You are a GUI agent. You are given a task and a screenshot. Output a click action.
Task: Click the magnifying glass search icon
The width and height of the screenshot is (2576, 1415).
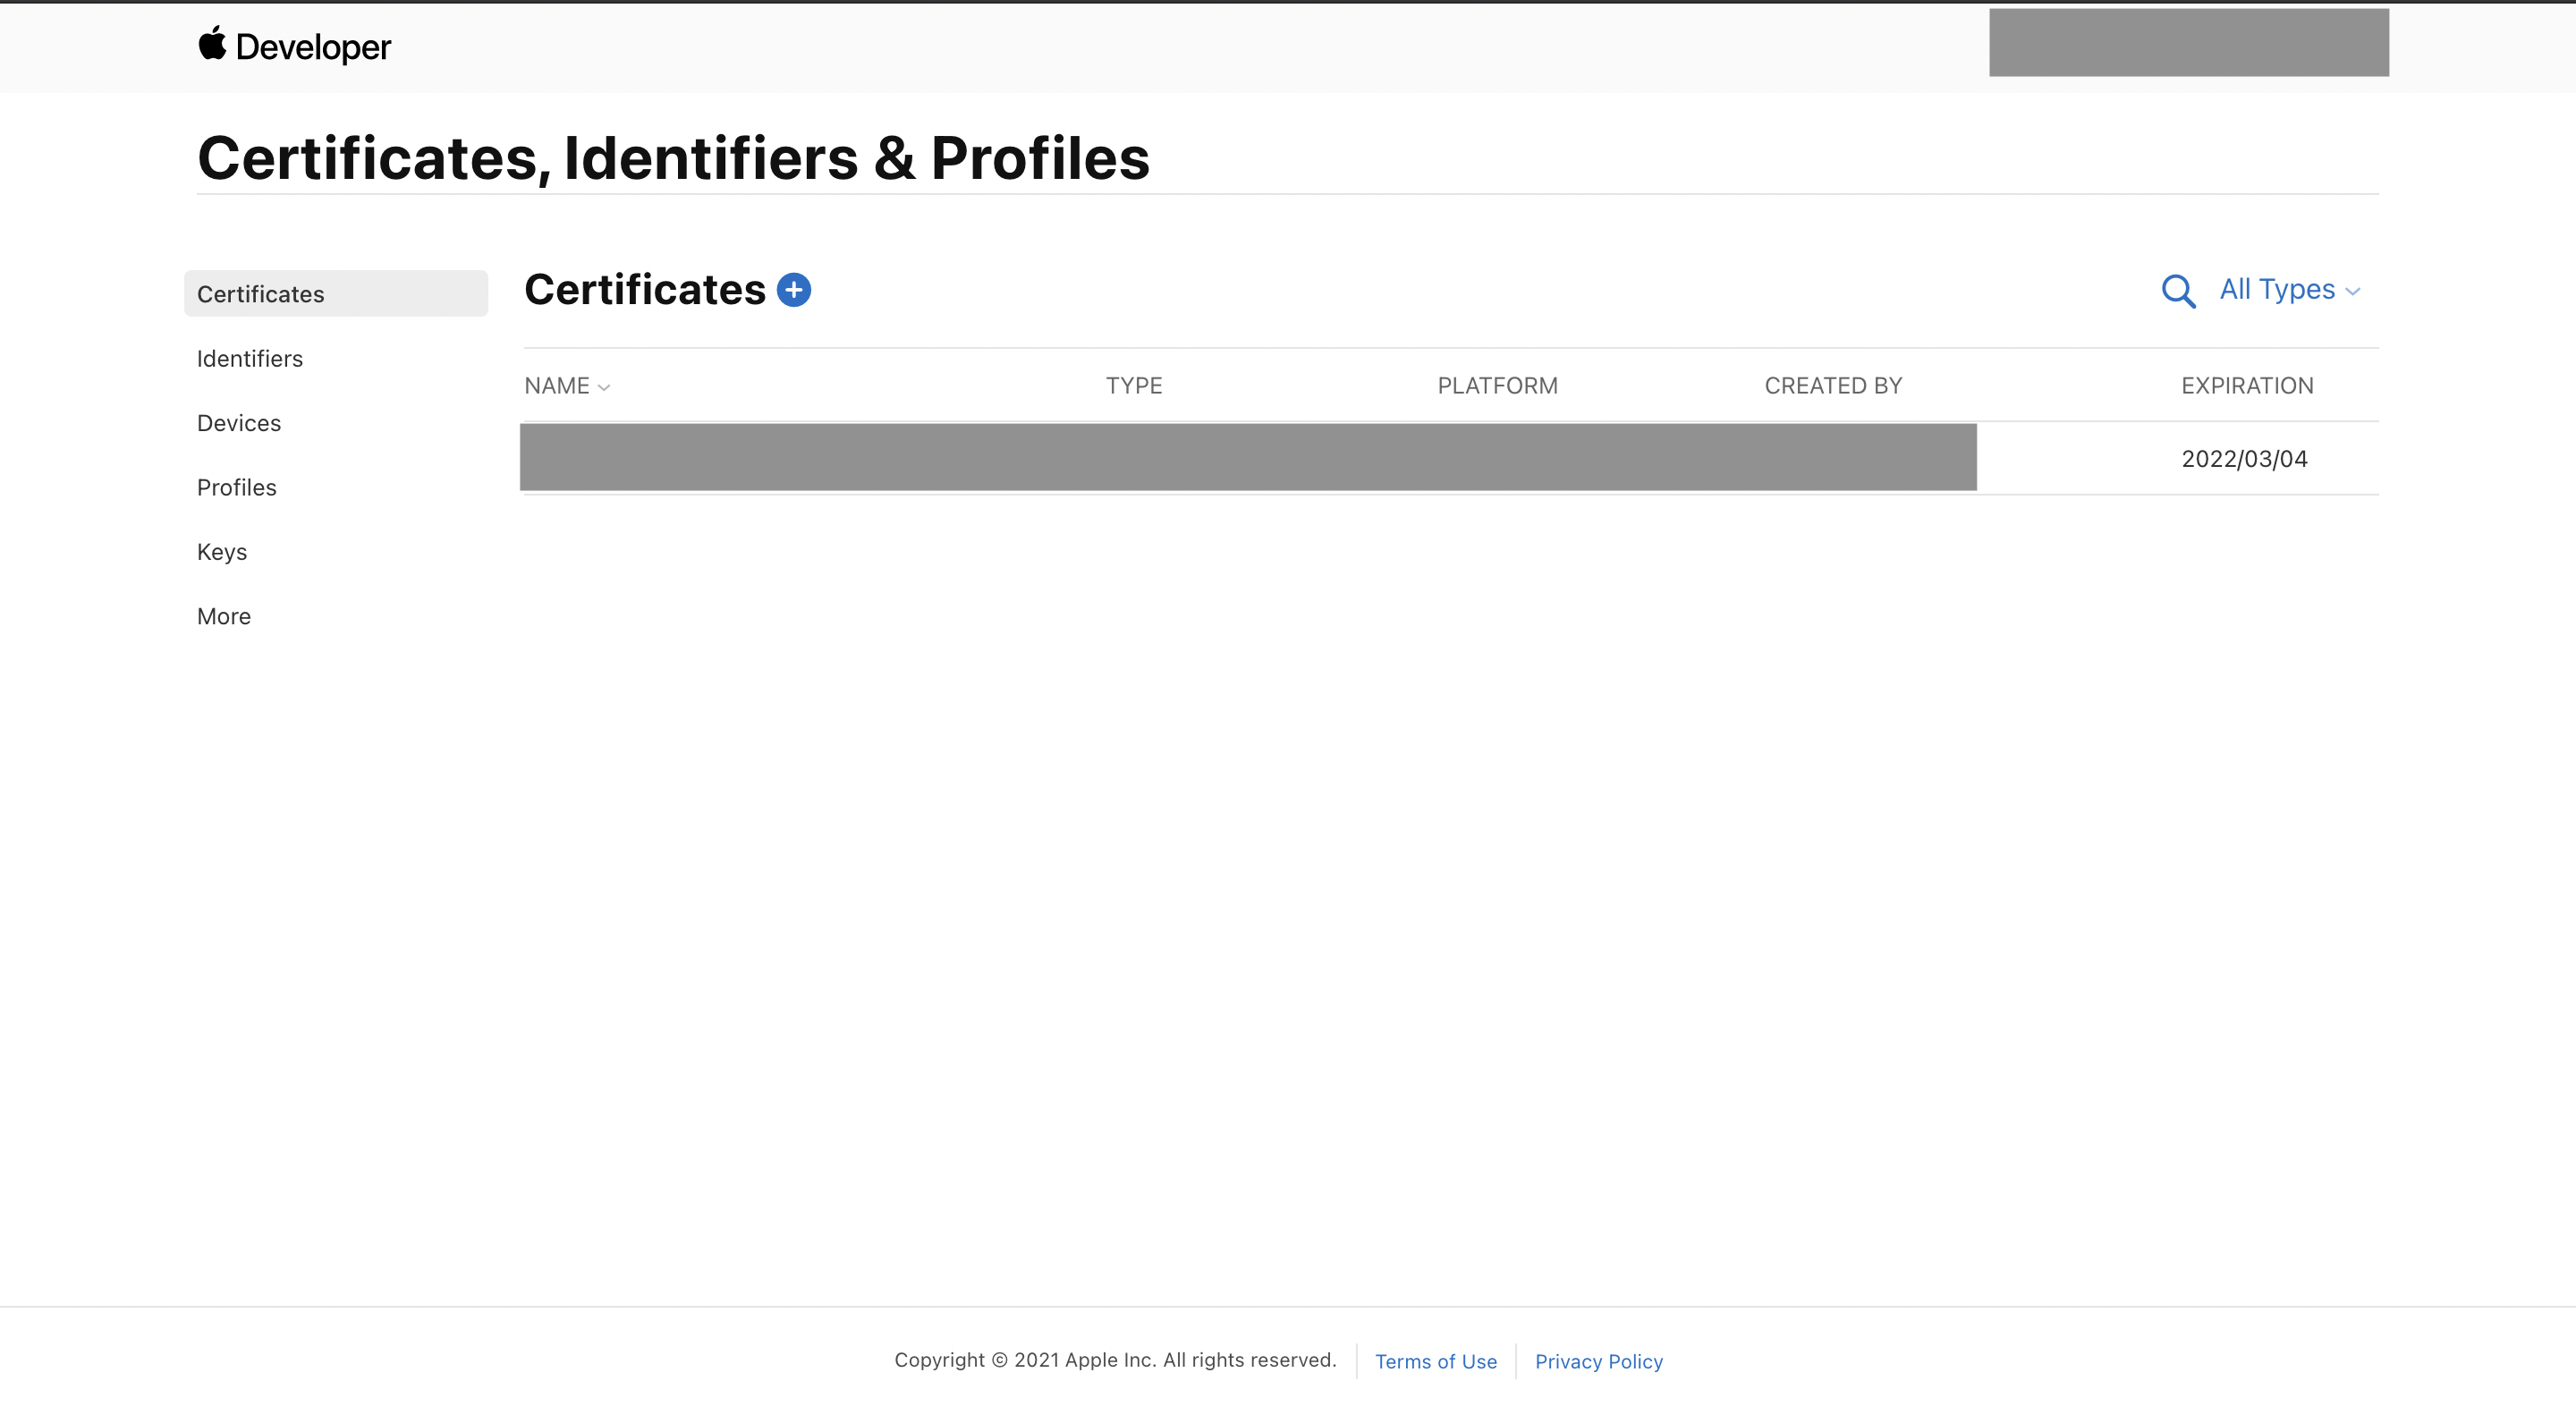tap(2177, 291)
